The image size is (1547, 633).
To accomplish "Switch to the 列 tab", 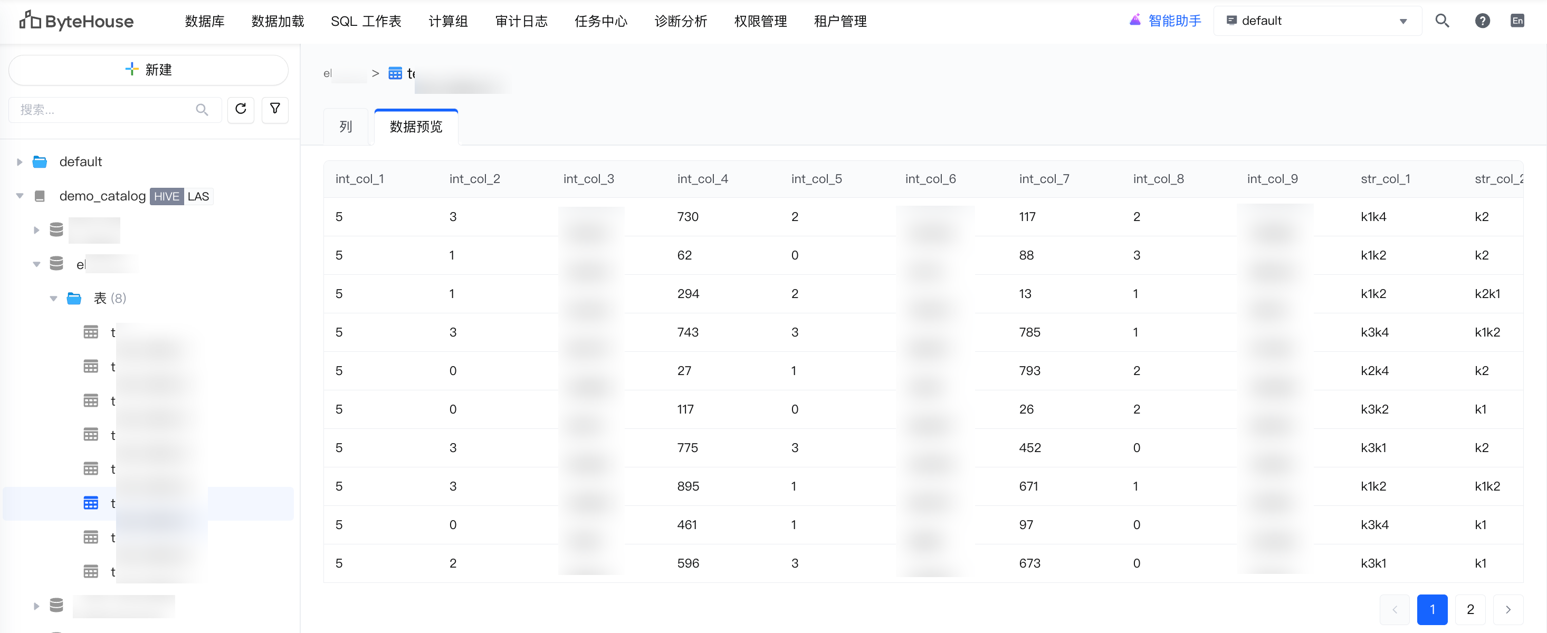I will click(x=345, y=127).
